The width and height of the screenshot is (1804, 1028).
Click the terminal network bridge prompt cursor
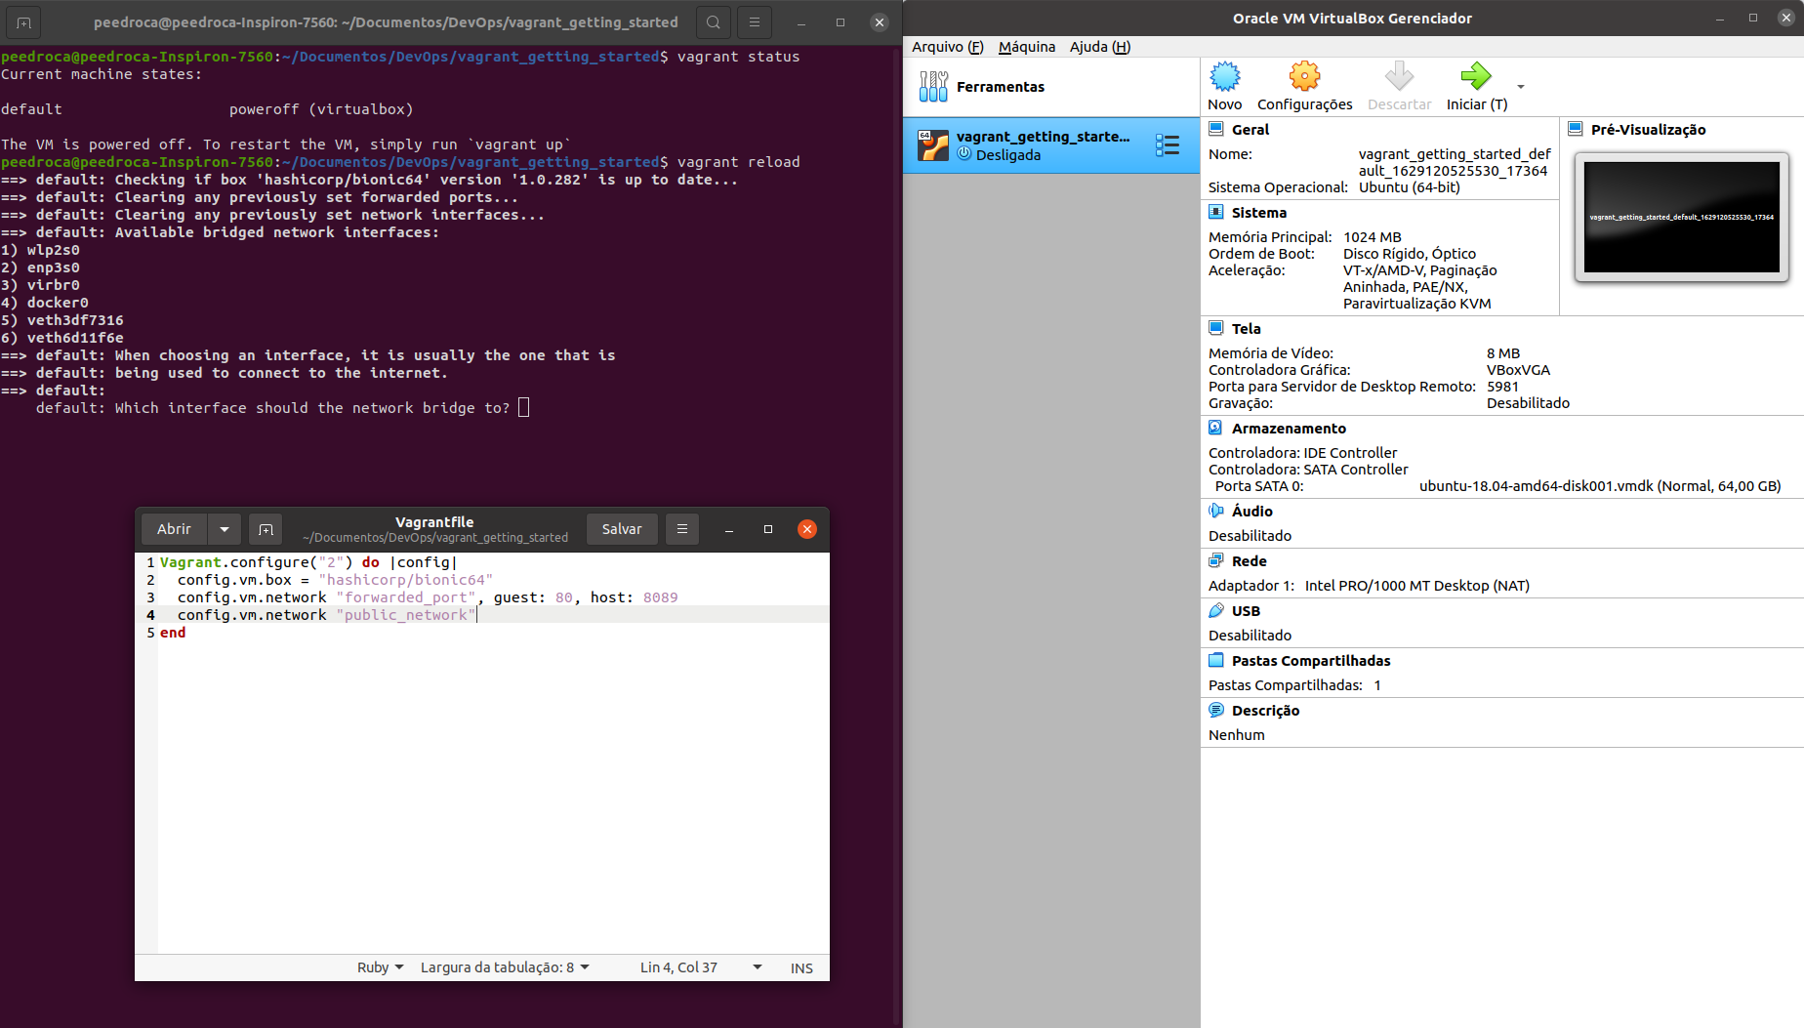click(x=523, y=408)
